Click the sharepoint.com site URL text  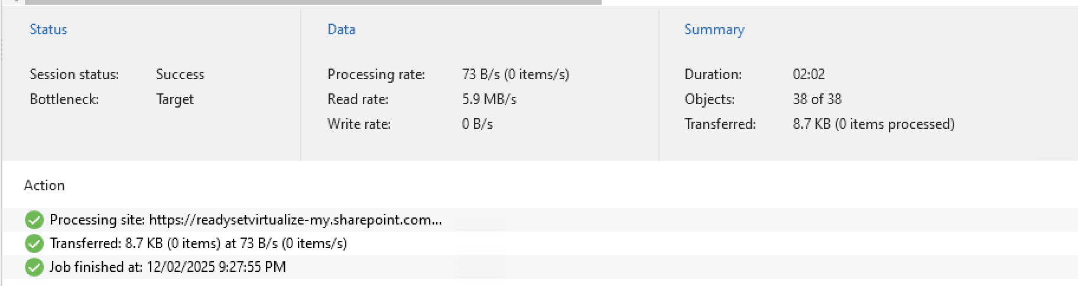(296, 220)
